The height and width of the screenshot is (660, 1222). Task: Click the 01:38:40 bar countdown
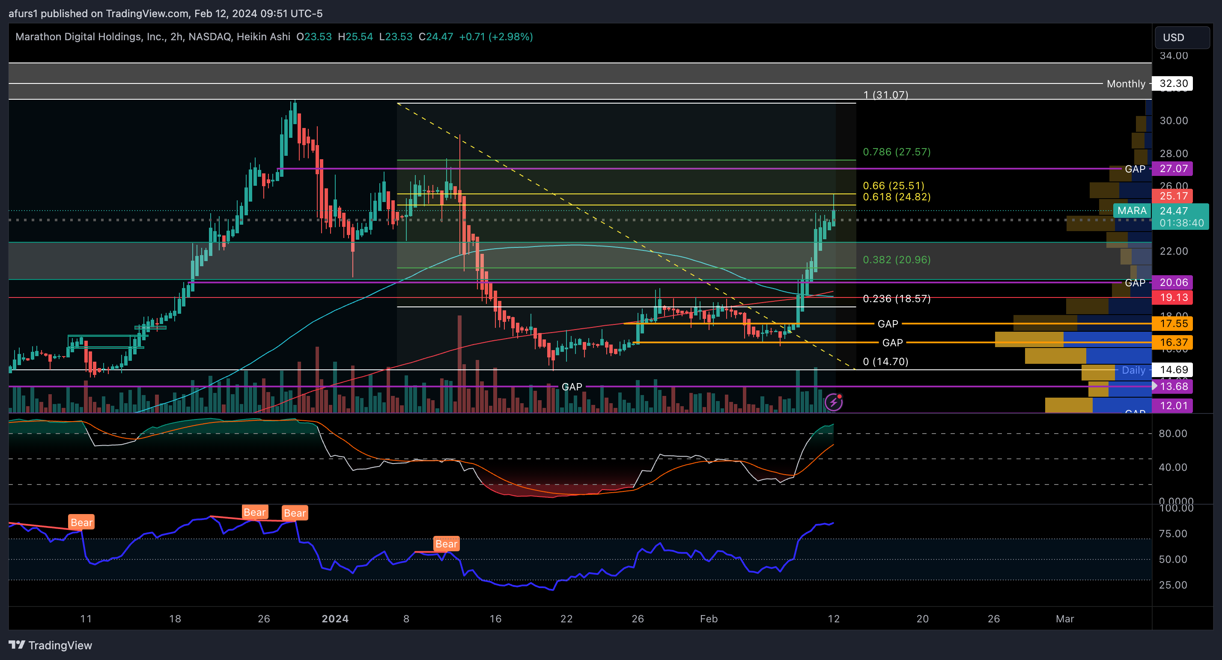(1181, 223)
